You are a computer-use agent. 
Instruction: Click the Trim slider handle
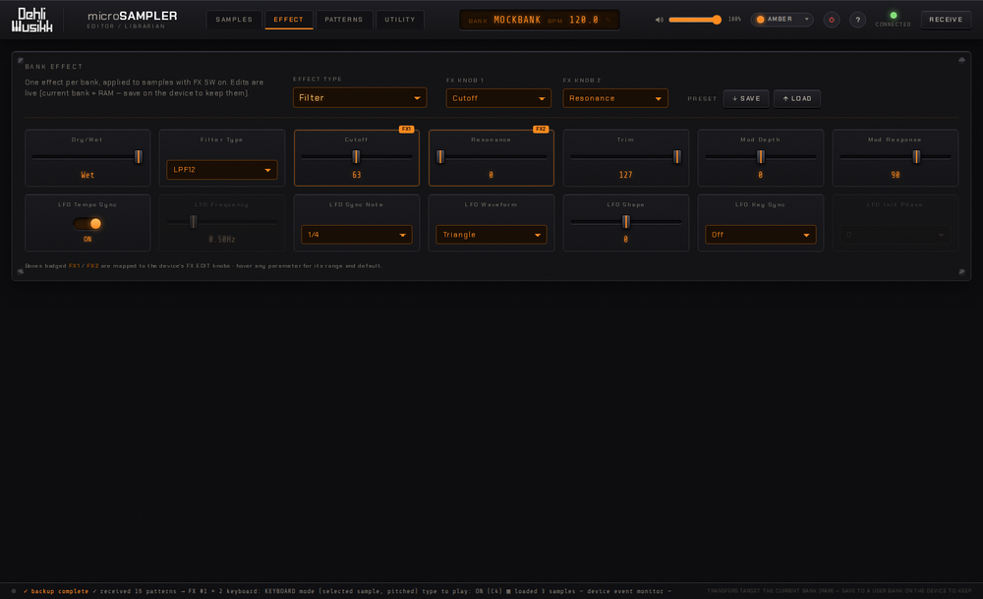[x=677, y=157]
